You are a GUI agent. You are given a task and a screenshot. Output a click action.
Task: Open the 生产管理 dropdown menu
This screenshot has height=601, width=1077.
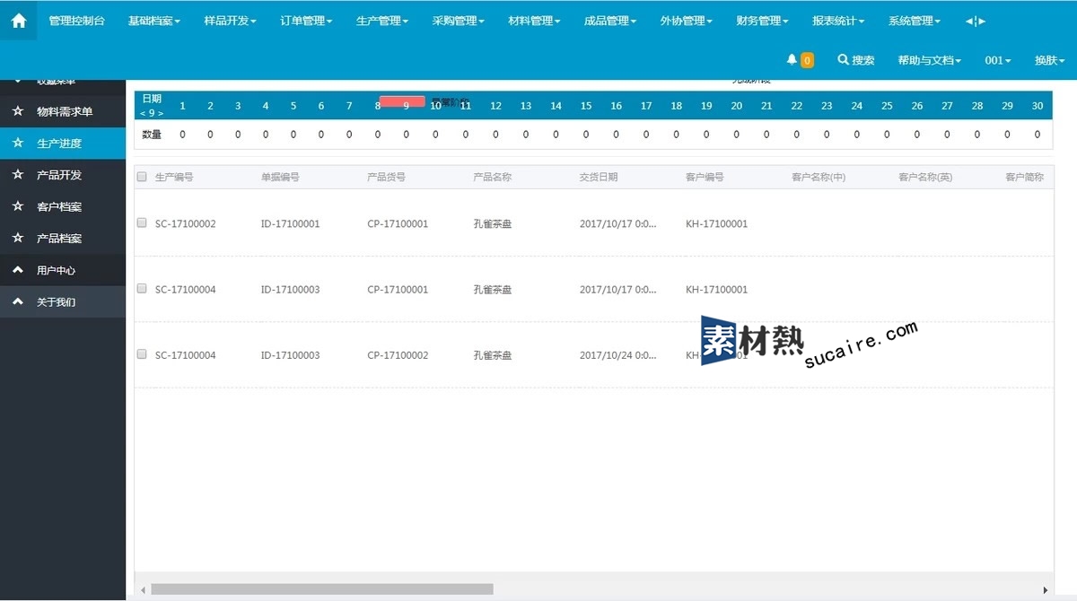click(x=382, y=21)
